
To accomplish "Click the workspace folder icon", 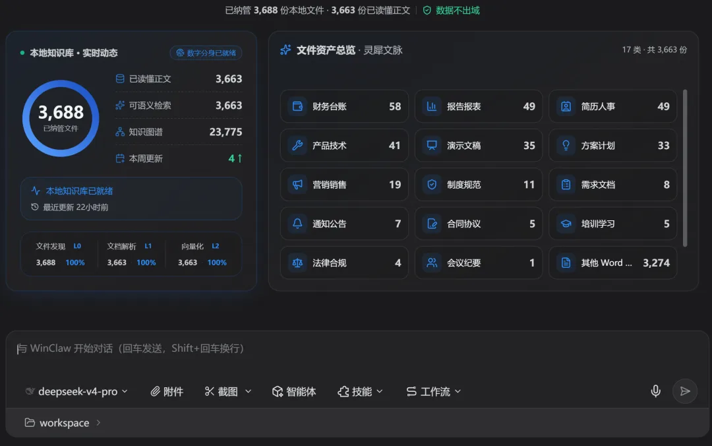I will 30,422.
